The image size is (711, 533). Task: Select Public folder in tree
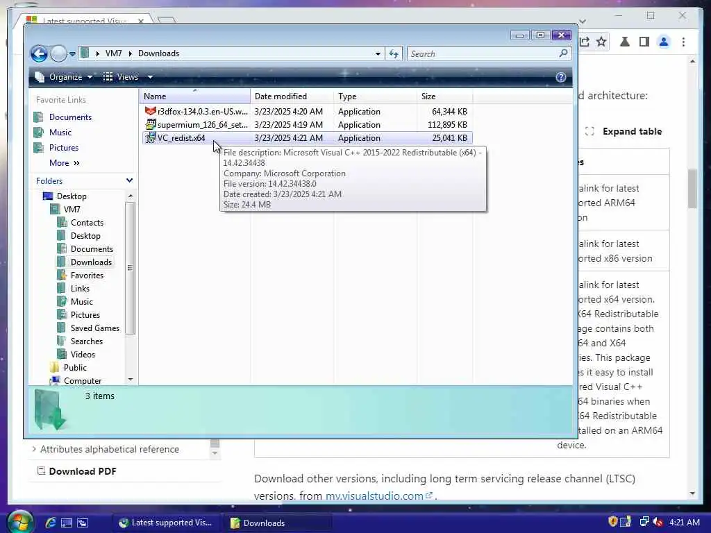coord(75,368)
